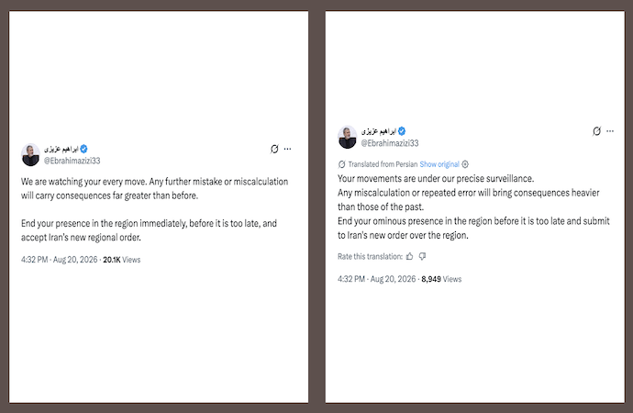This screenshot has width=633, height=413.
Task: Open @Ebrahimazizi33 handle on left tweet
Action: 72,161
